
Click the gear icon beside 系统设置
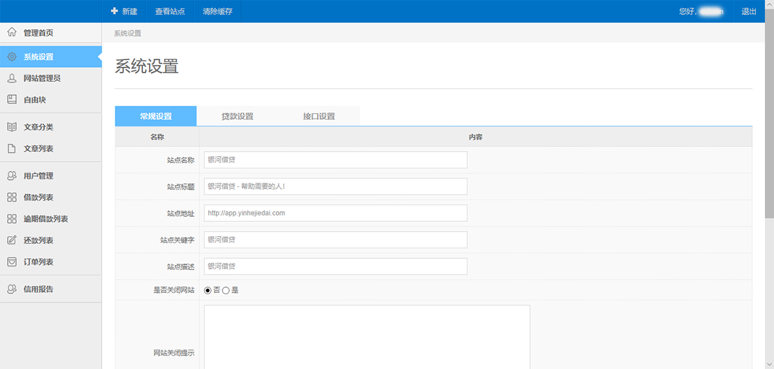(x=12, y=57)
